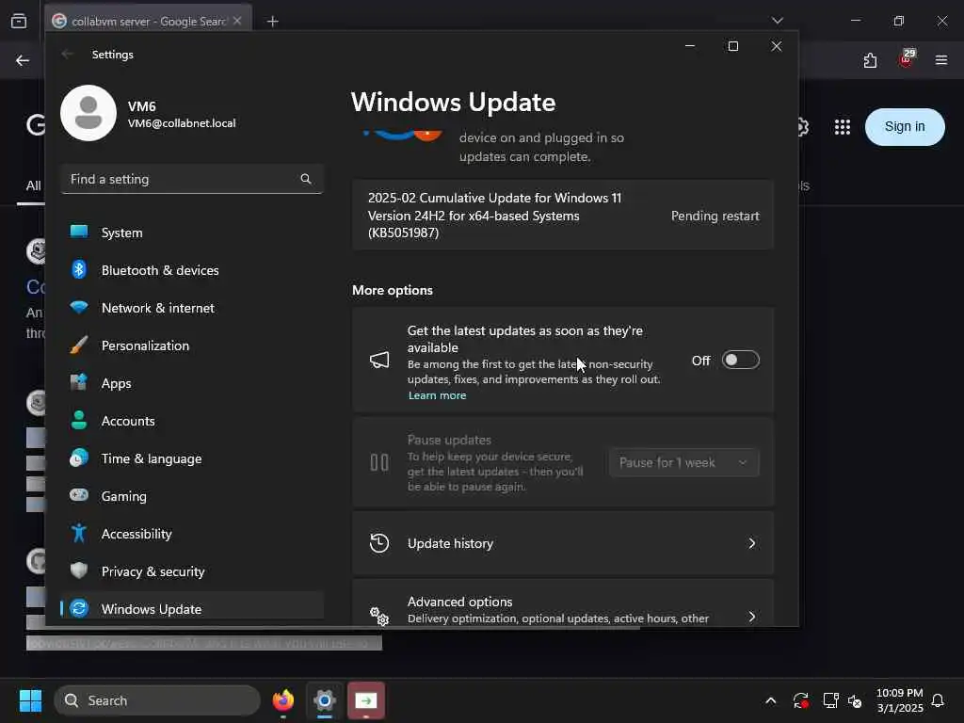Click the Settings gear taskbar icon
The height and width of the screenshot is (723, 964).
click(x=325, y=700)
